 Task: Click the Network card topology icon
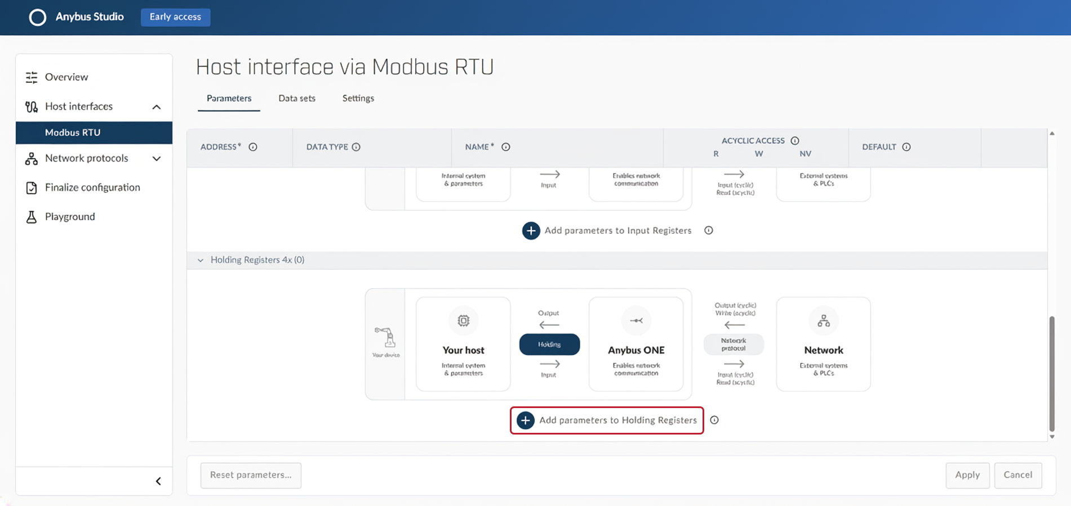[x=824, y=321]
